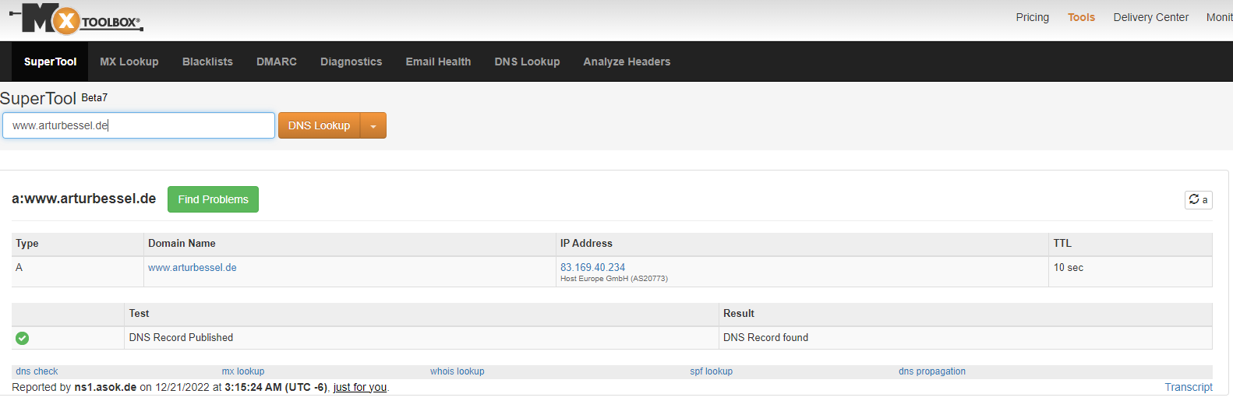Image resolution: width=1233 pixels, height=401 pixels.
Task: Open the Tools menu link
Action: point(1081,17)
